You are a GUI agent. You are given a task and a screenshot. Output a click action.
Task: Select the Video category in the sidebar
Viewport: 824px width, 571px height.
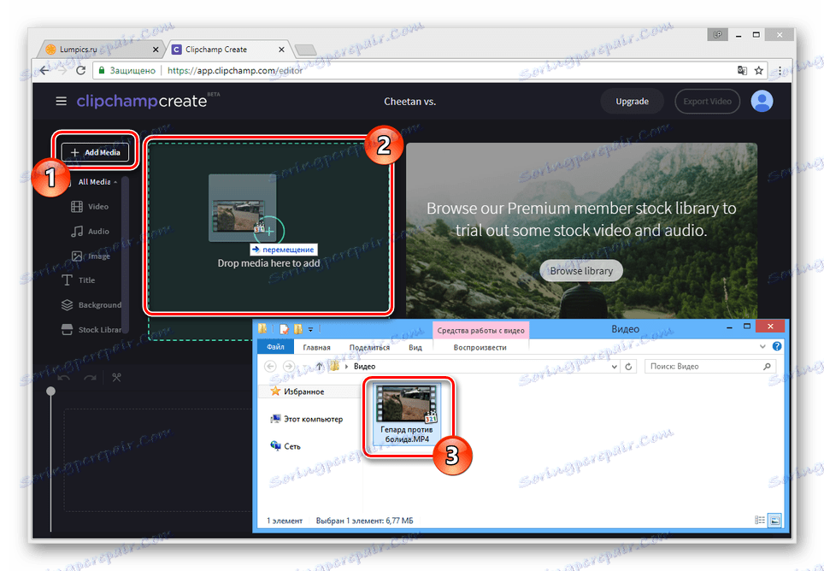coord(76,206)
